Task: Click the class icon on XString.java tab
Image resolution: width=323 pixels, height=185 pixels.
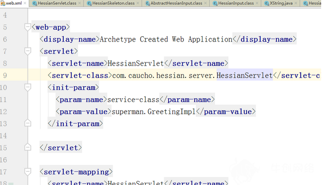Action: [x=267, y=3]
